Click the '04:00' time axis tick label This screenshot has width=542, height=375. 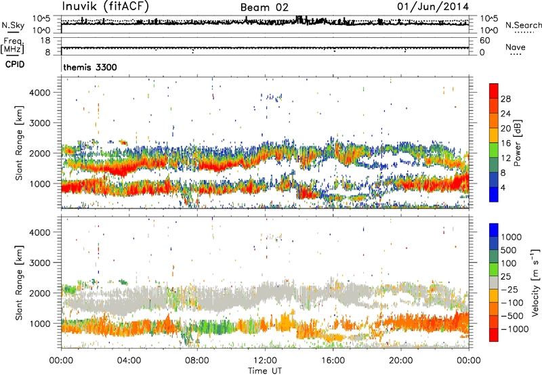[x=129, y=361]
